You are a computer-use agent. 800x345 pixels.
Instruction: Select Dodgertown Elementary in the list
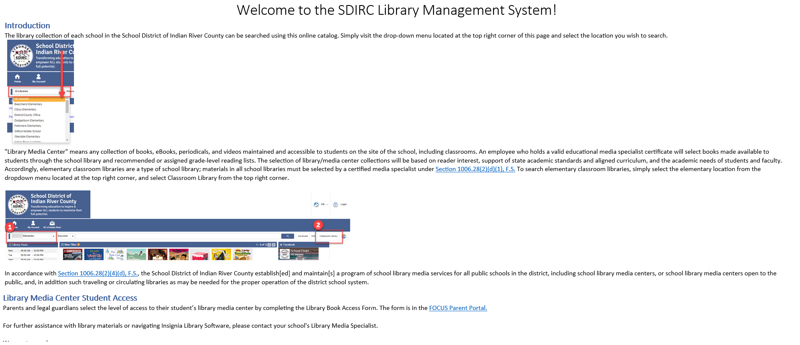[x=29, y=120]
